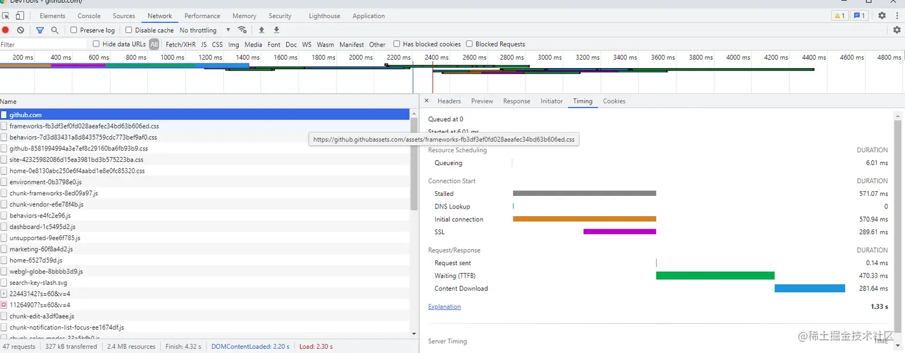905x353 pixels.
Task: Open the Explanation link under timing
Action: click(445, 306)
